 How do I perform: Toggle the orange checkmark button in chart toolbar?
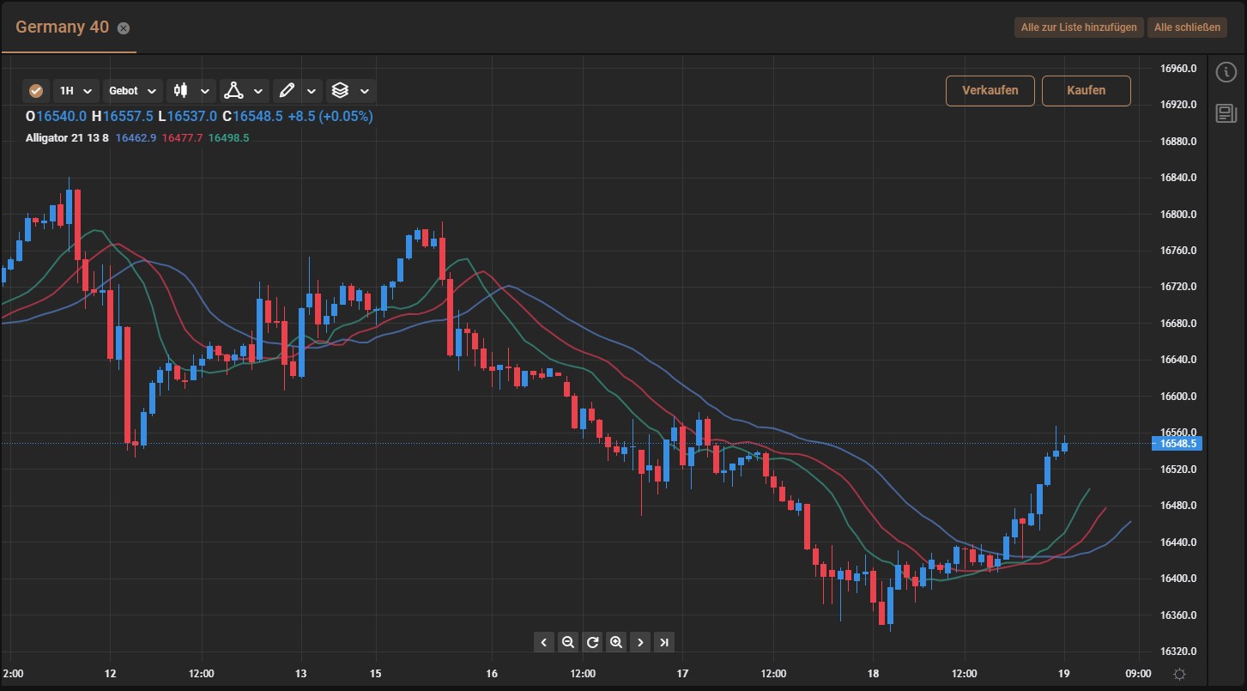coord(36,90)
